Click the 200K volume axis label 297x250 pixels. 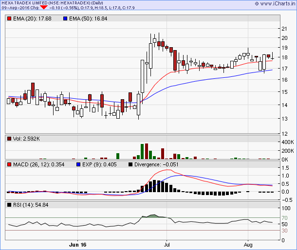(x=288, y=151)
